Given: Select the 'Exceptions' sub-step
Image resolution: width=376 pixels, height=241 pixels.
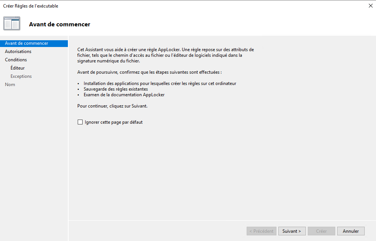Looking at the screenshot, I should [x=21, y=76].
